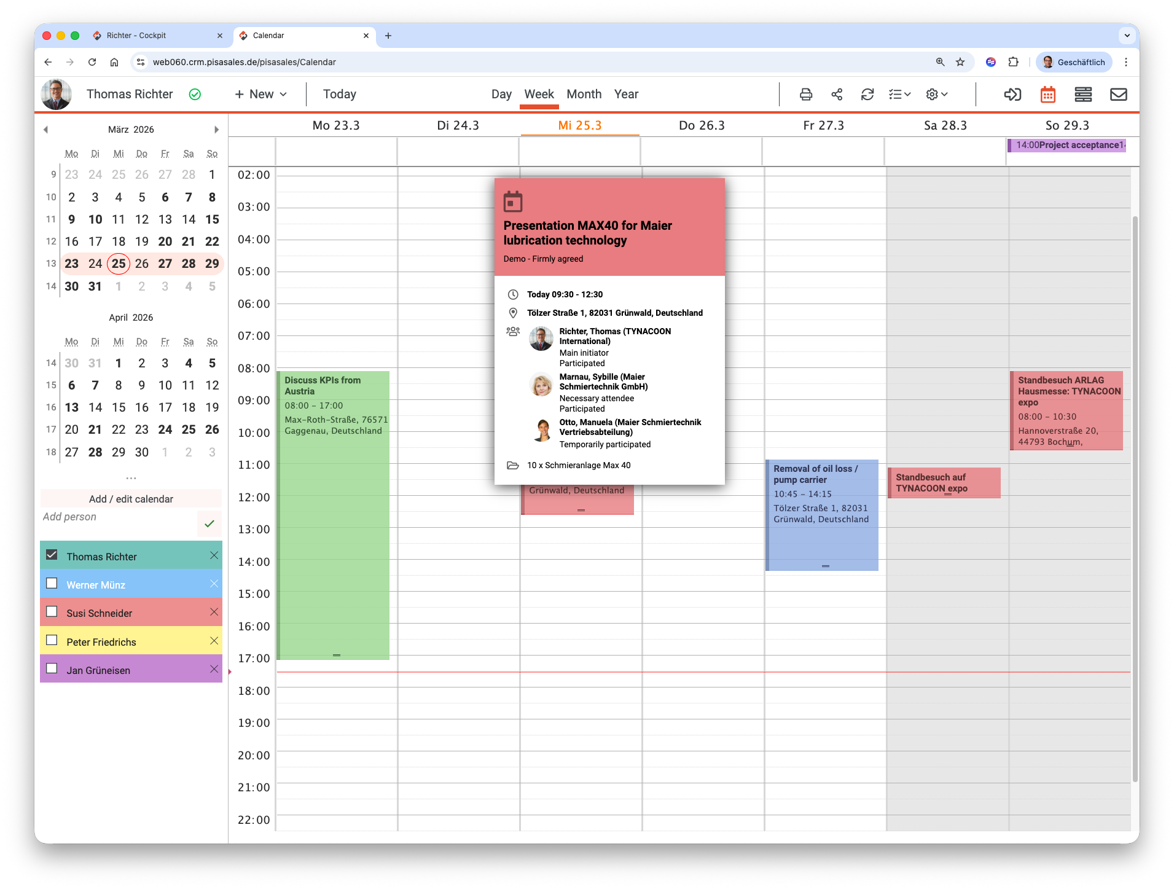Click the Today button
The height and width of the screenshot is (889, 1174).
(x=340, y=94)
